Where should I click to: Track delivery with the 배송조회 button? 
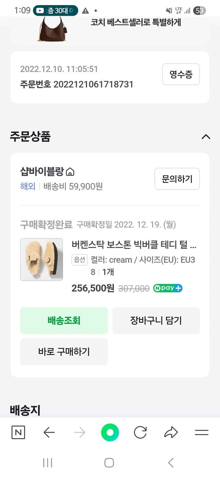pos(64,321)
